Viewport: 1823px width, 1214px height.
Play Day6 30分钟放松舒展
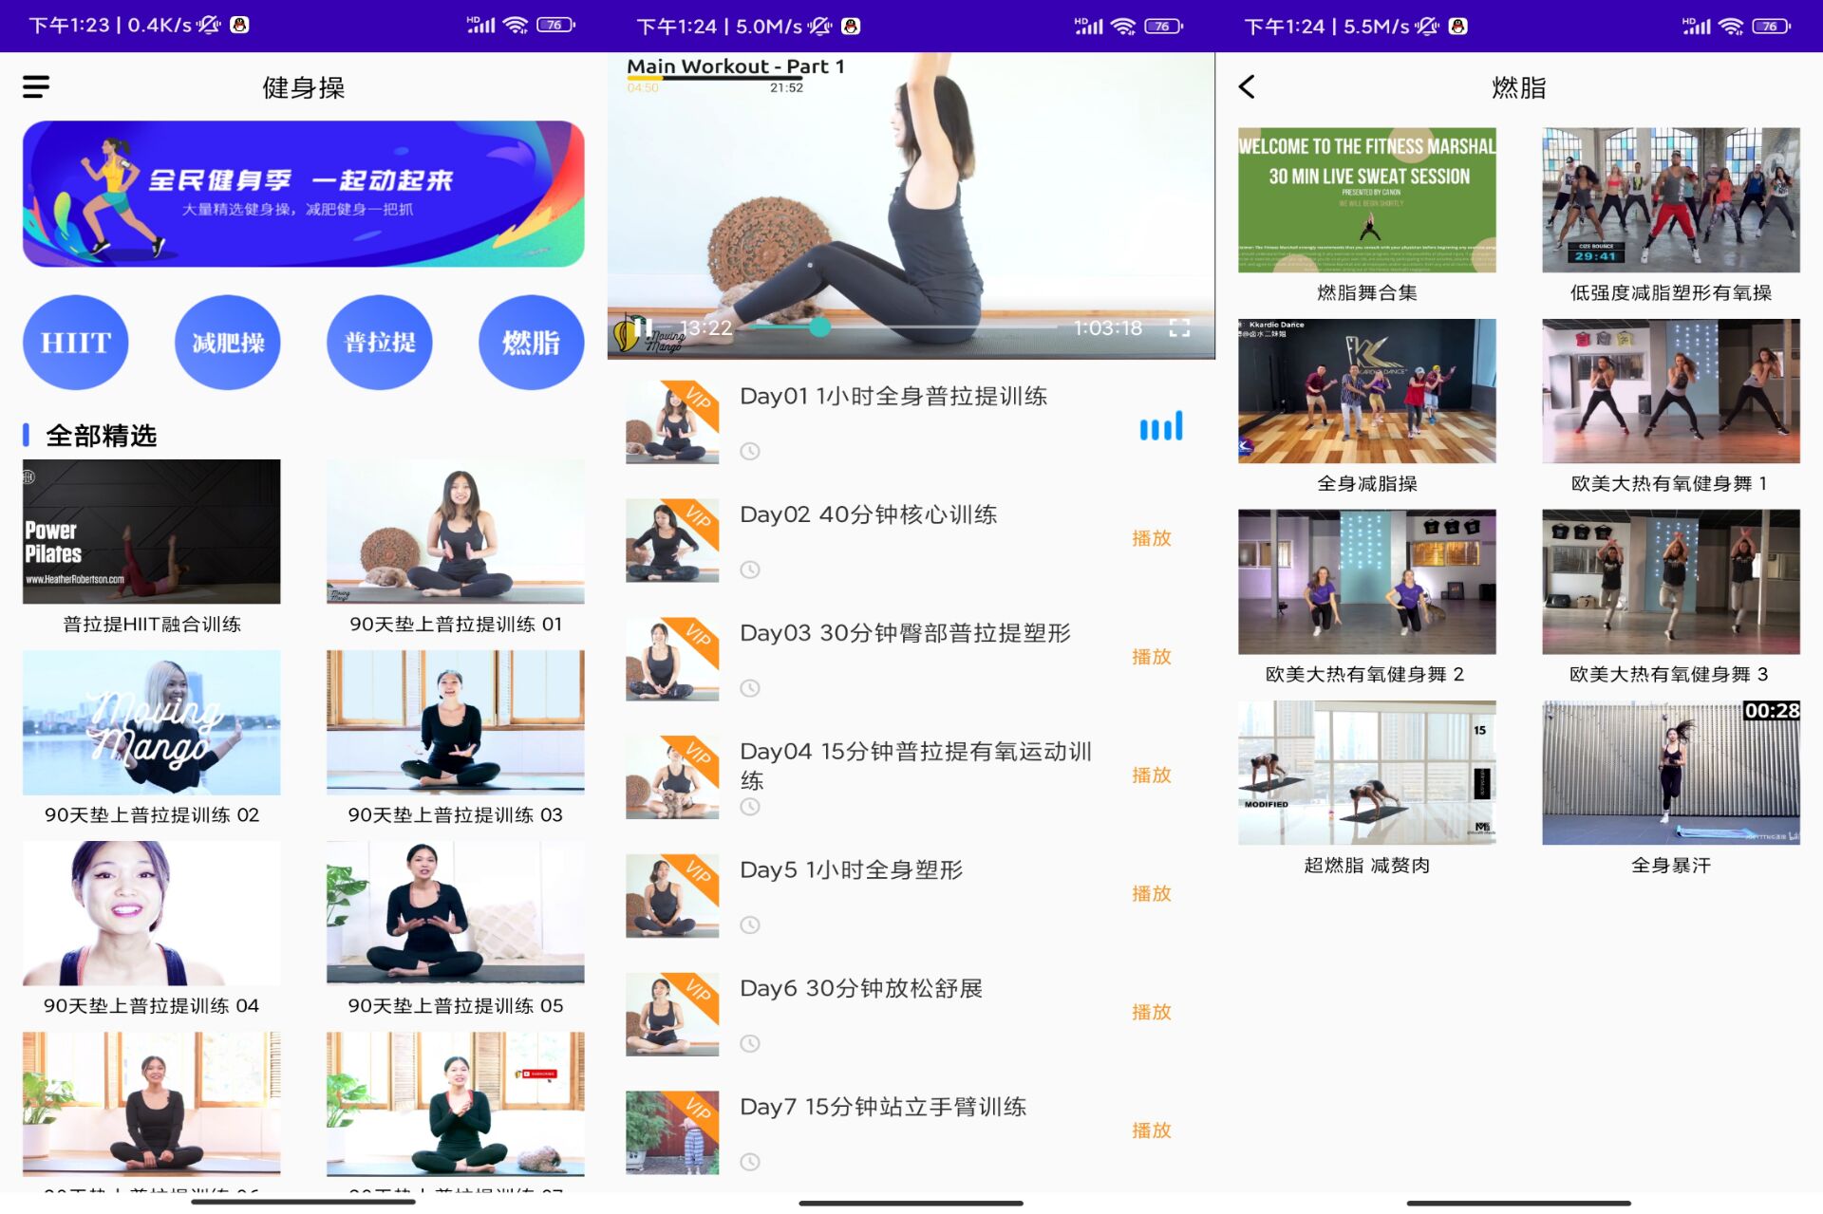[1151, 1012]
